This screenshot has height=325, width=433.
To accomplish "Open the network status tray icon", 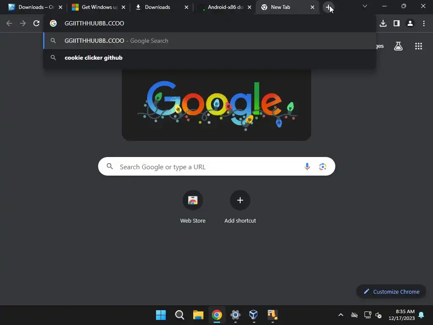I will [x=367, y=315].
